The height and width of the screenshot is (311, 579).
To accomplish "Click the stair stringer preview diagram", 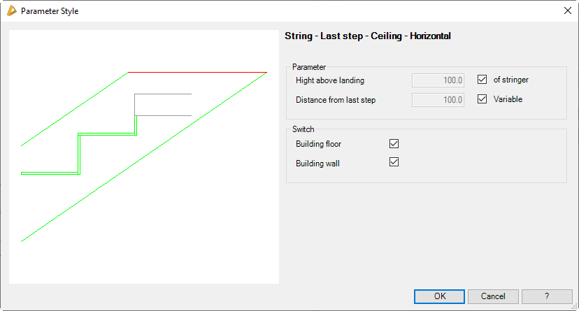I will coord(143,157).
